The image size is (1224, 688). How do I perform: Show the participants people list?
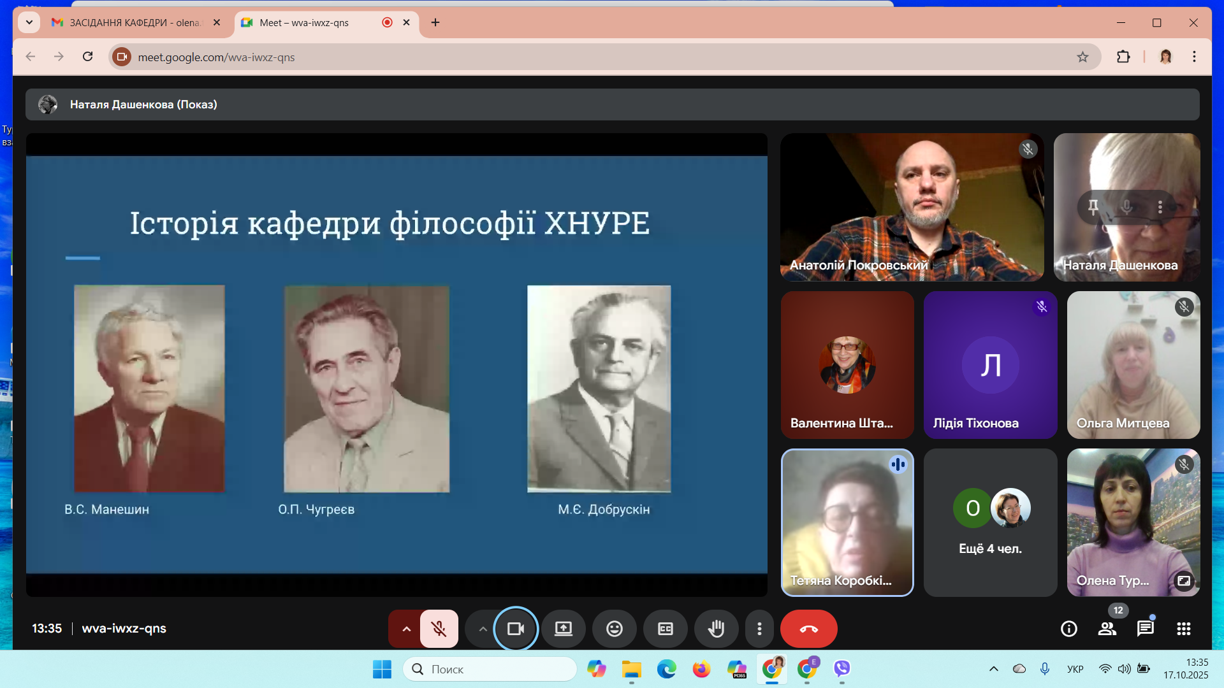1107,629
